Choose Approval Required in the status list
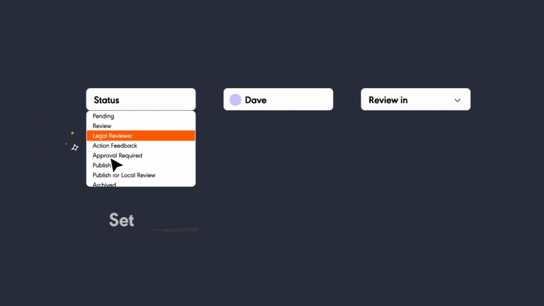544x306 pixels. [x=117, y=156]
